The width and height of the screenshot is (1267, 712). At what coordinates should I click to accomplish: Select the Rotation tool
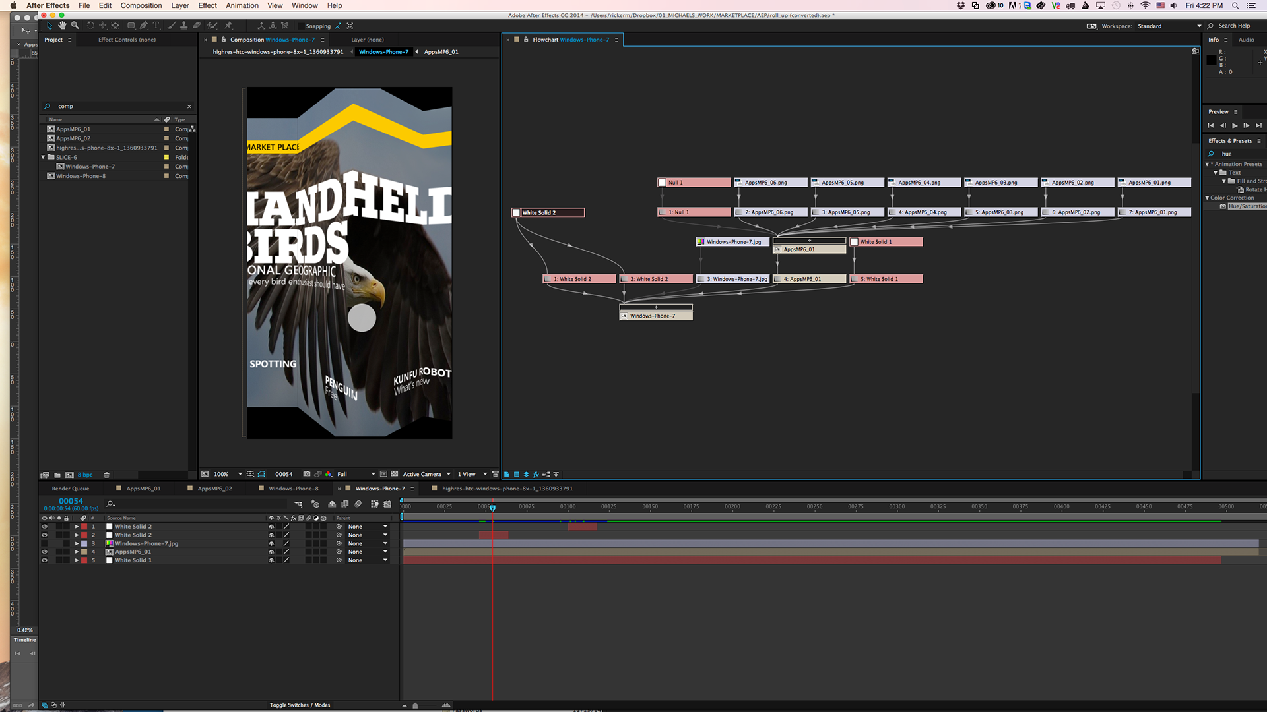(90, 26)
